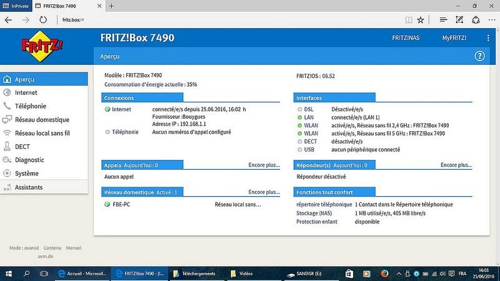Reload the page with refresh icon
The image size is (500, 281).
tap(43, 20)
